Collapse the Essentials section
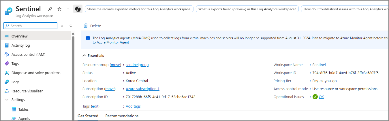 (84, 55)
